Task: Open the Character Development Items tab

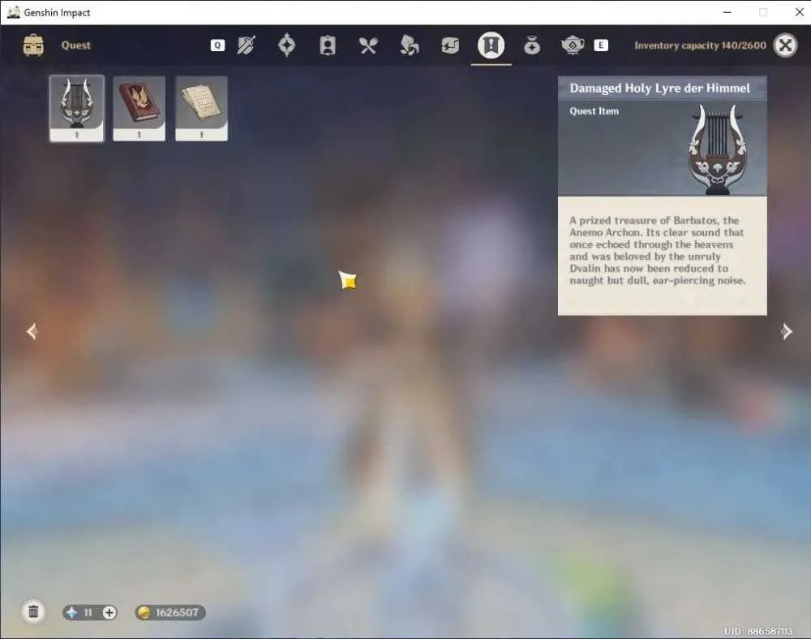Action: click(328, 45)
